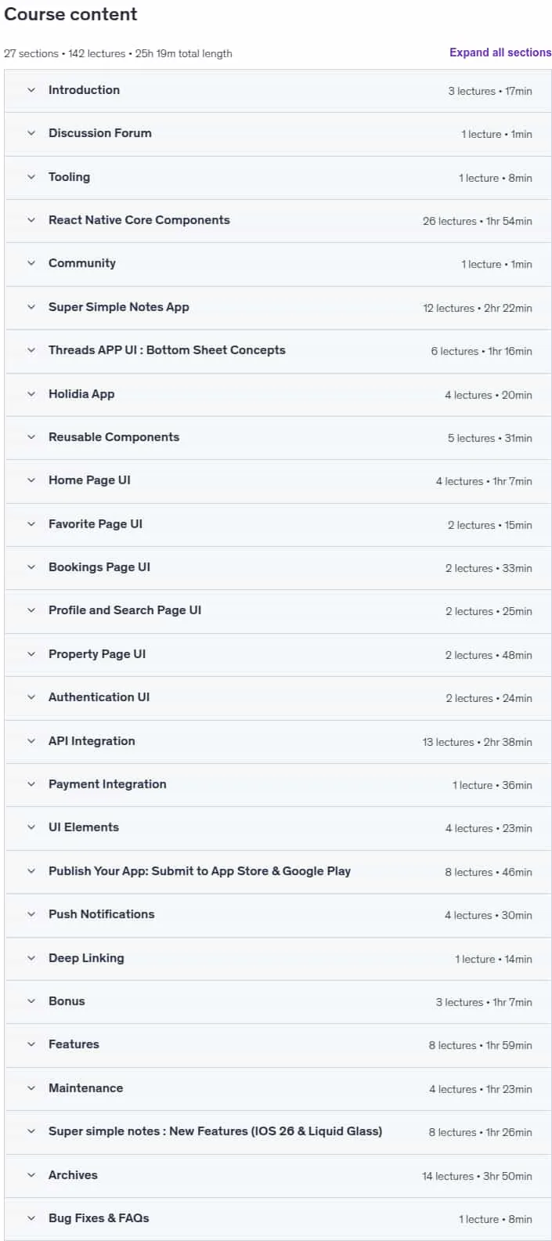Viewport: 552px width, 1241px height.
Task: Click chevron next to Super Simple Notes App
Action: pyautogui.click(x=31, y=307)
